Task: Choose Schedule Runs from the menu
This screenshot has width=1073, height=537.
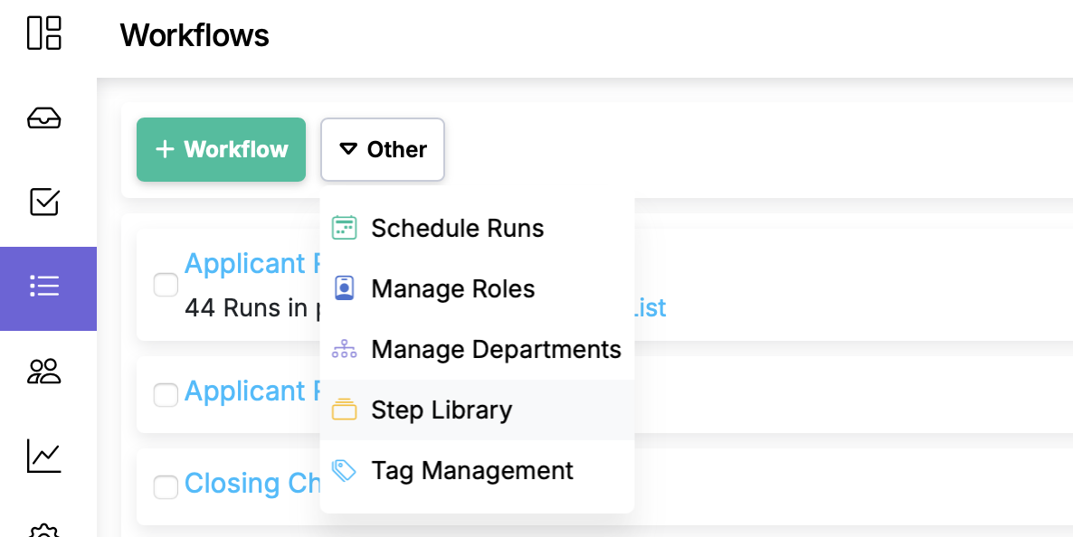Action: (x=457, y=229)
